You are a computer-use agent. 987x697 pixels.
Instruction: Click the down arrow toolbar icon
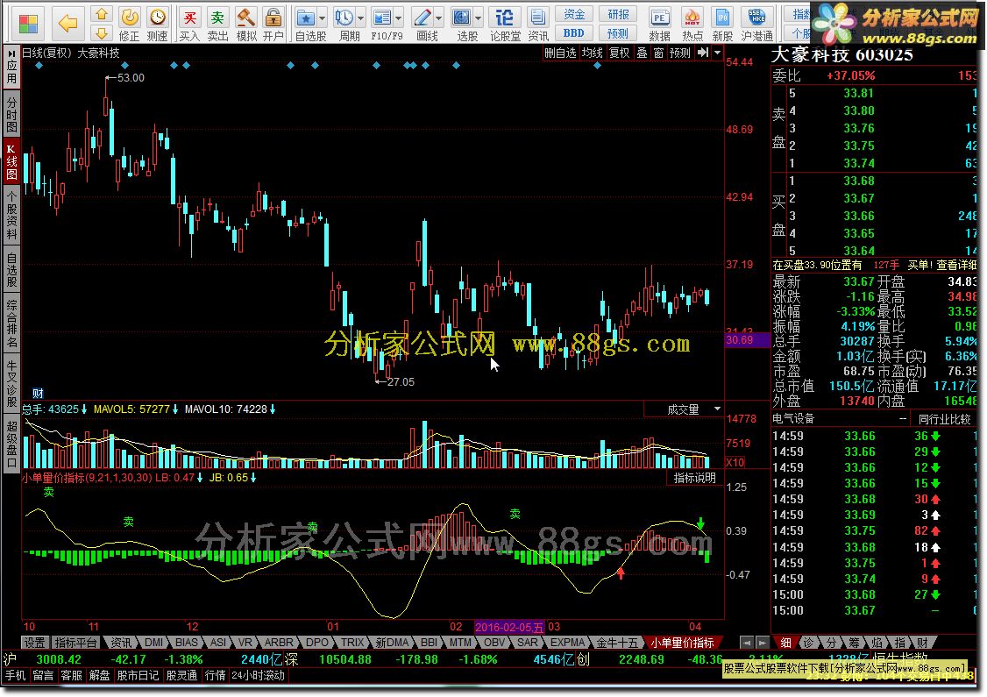pos(102,32)
